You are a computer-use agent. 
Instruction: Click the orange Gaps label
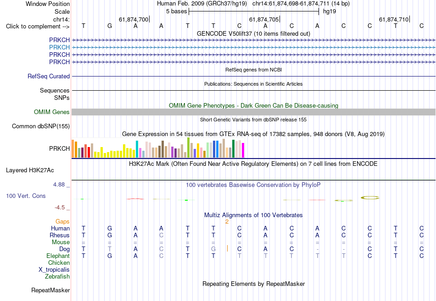(x=62, y=221)
